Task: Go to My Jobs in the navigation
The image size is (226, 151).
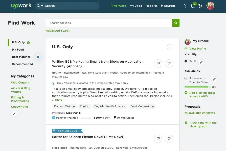Action: click(136, 6)
